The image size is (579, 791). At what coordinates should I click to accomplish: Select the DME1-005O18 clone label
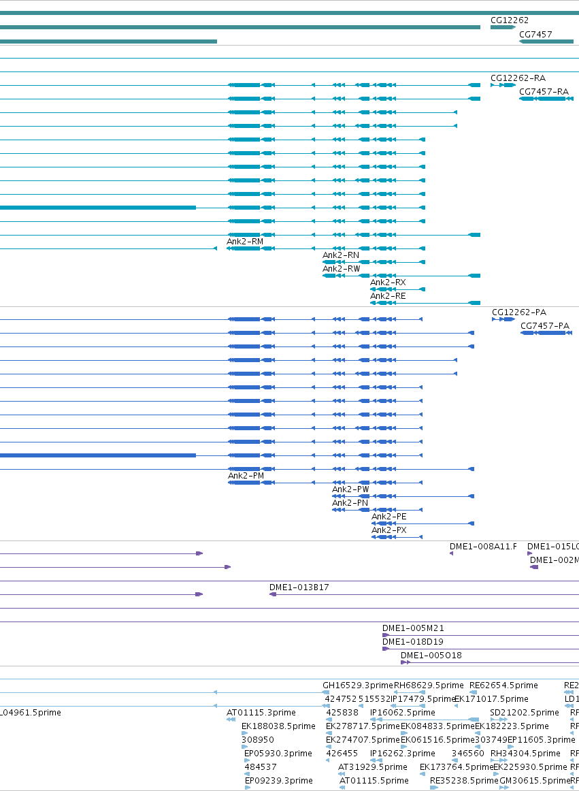click(x=431, y=656)
